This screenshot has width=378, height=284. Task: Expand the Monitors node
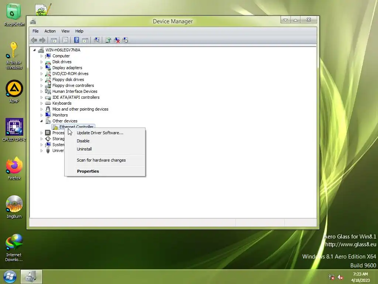pyautogui.click(x=41, y=115)
